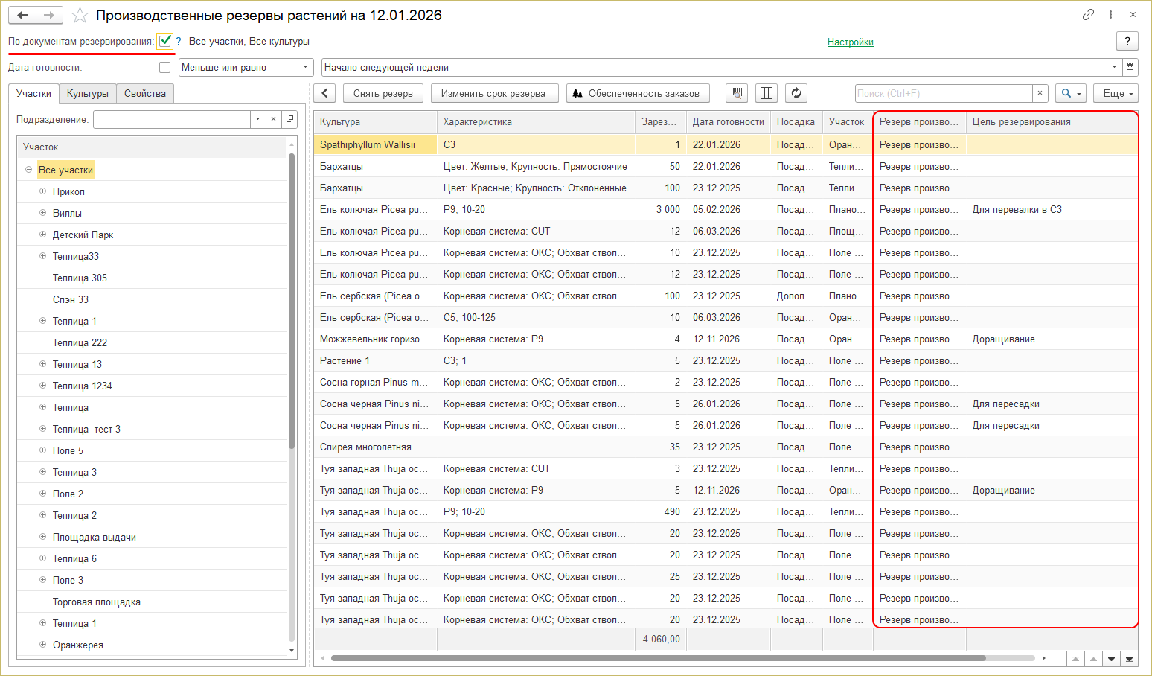This screenshot has width=1152, height=676.
Task: Open the Подразделение selection dialog icon
Action: pos(290,119)
